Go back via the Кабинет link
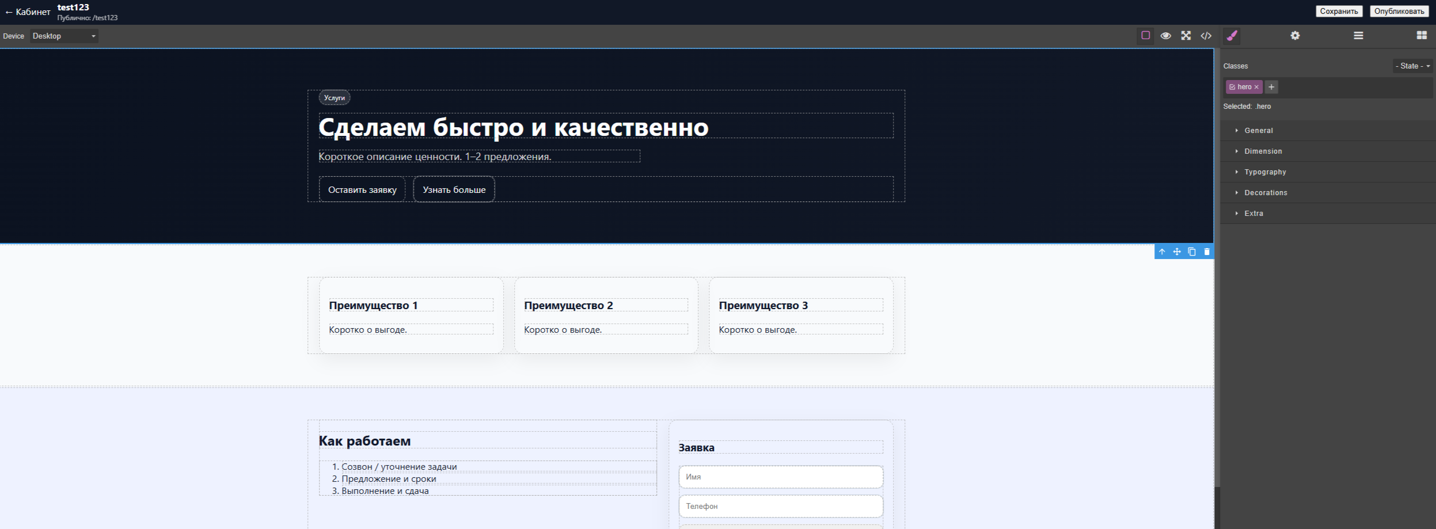This screenshot has height=529, width=1436. (26, 11)
